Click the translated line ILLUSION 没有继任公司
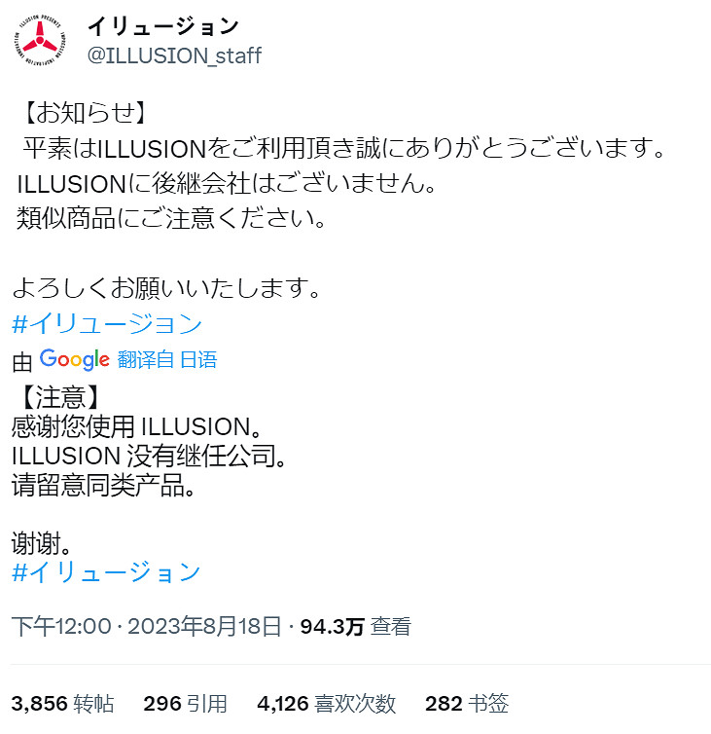Image resolution: width=711 pixels, height=734 pixels. pos(149,456)
